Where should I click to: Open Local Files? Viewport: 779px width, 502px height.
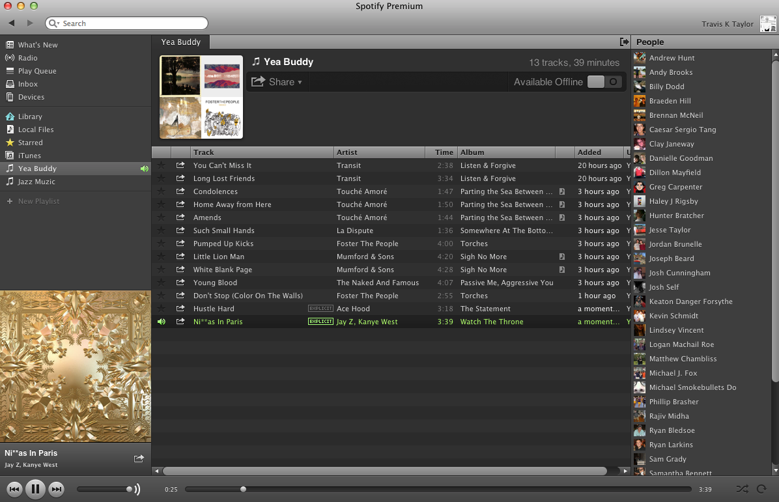(x=36, y=129)
